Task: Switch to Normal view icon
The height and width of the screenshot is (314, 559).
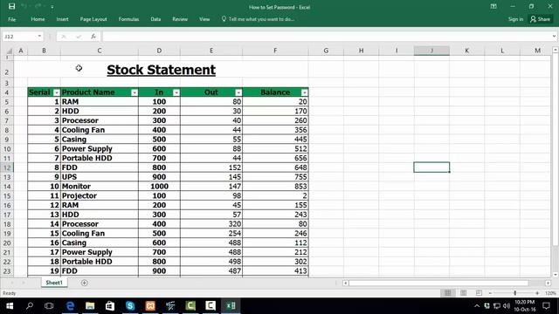Action: tap(447, 293)
